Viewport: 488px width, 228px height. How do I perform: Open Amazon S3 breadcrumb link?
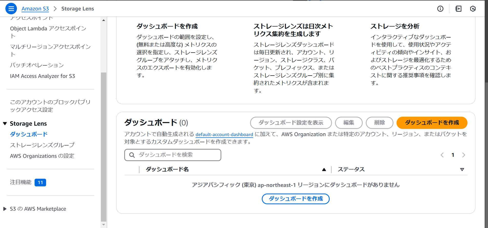[x=35, y=9]
